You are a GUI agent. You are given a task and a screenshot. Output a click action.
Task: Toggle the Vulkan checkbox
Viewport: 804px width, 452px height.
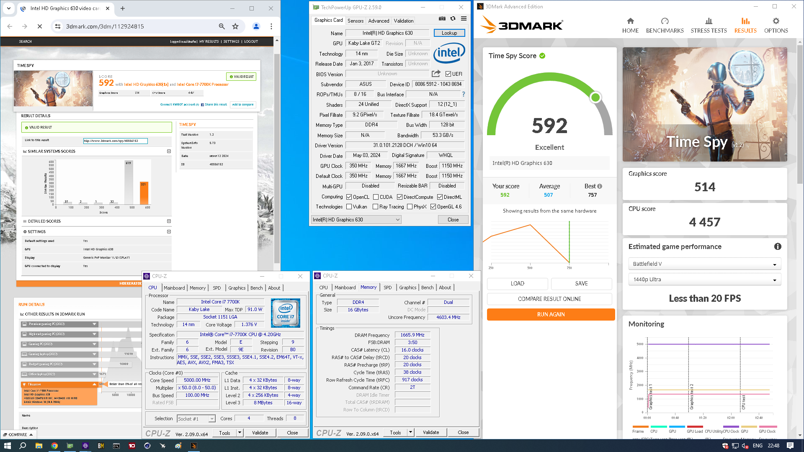click(349, 207)
